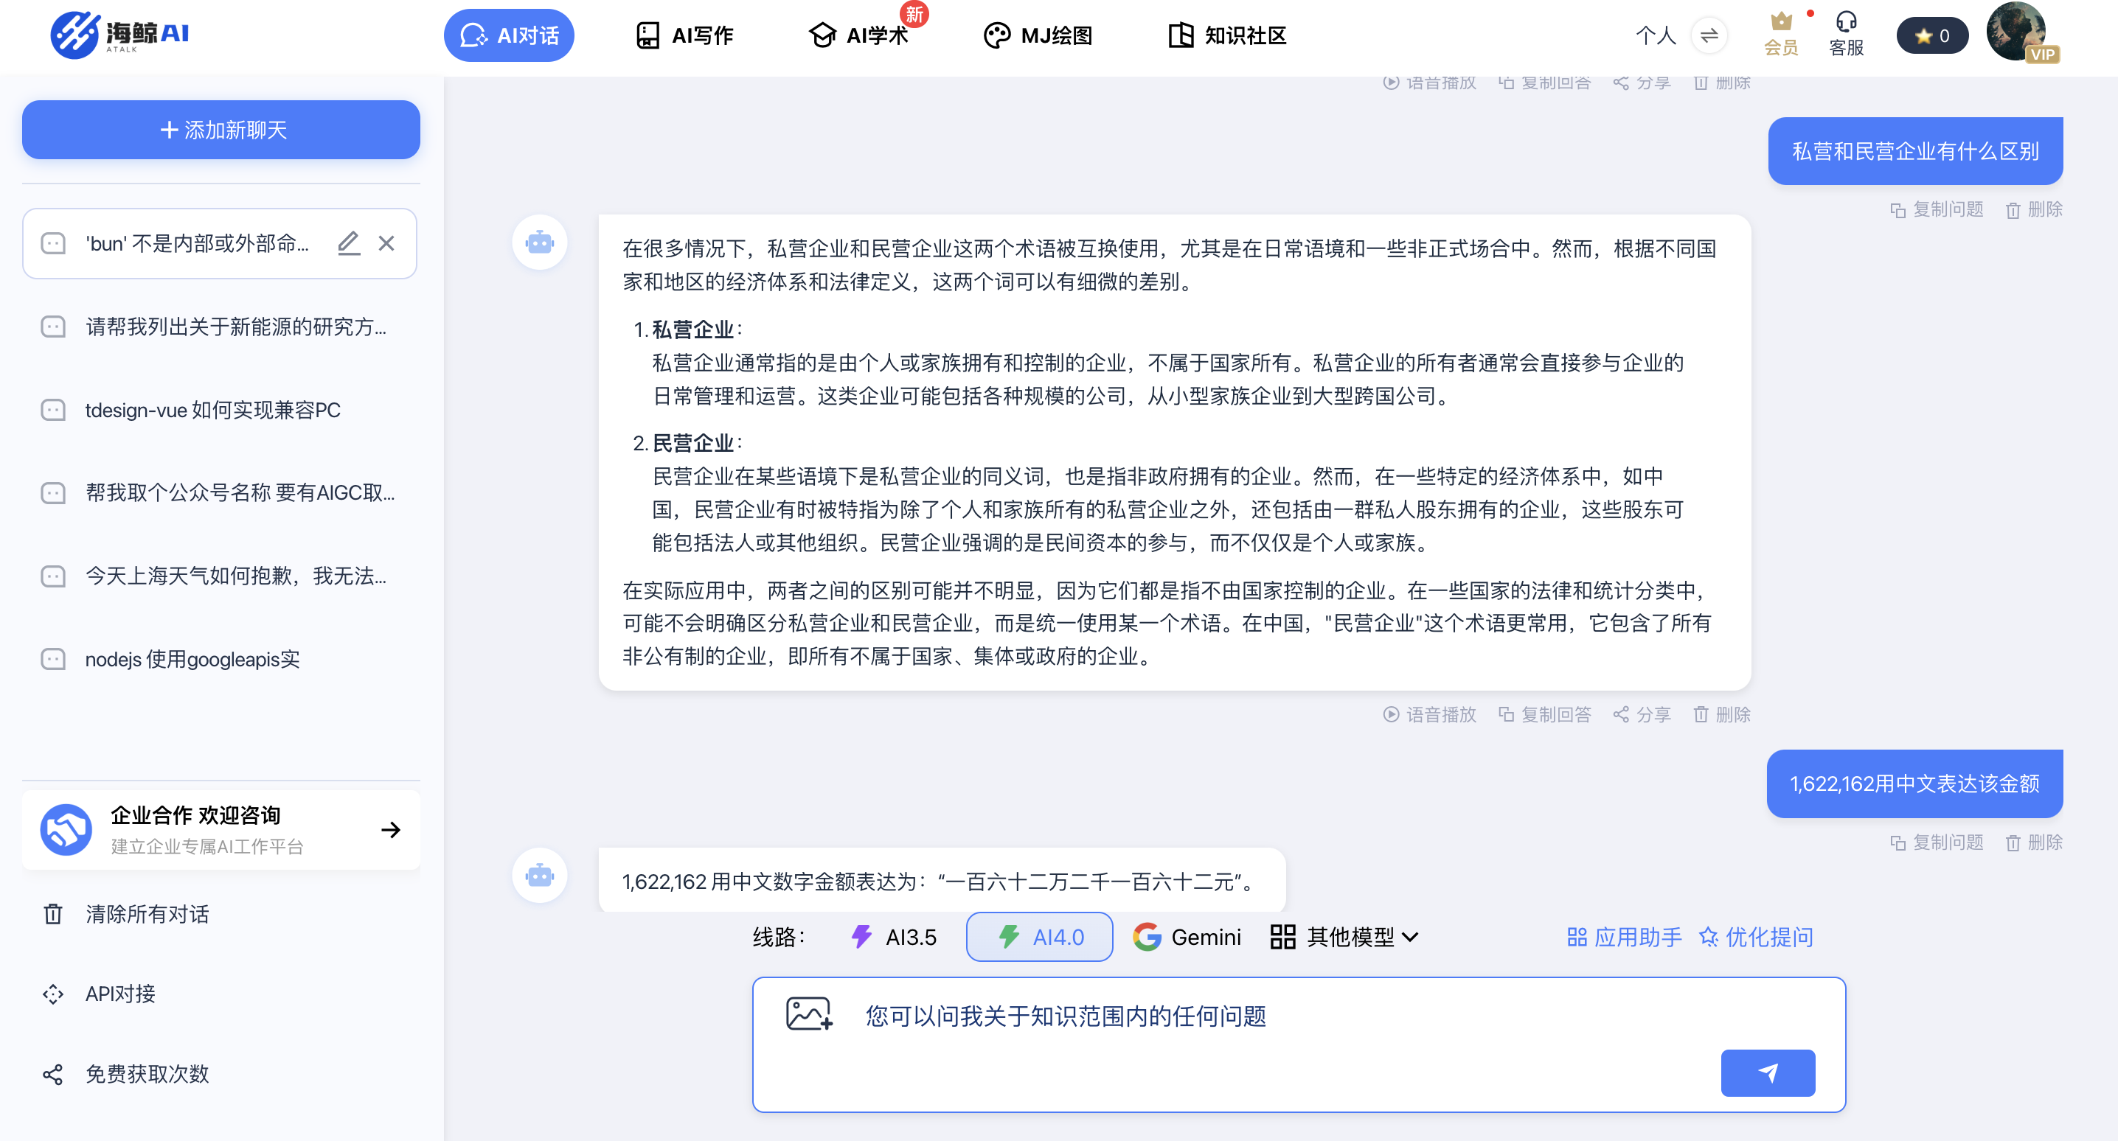Delete the 民营企业 answer via 删除
2118x1141 pixels.
tap(1722, 714)
